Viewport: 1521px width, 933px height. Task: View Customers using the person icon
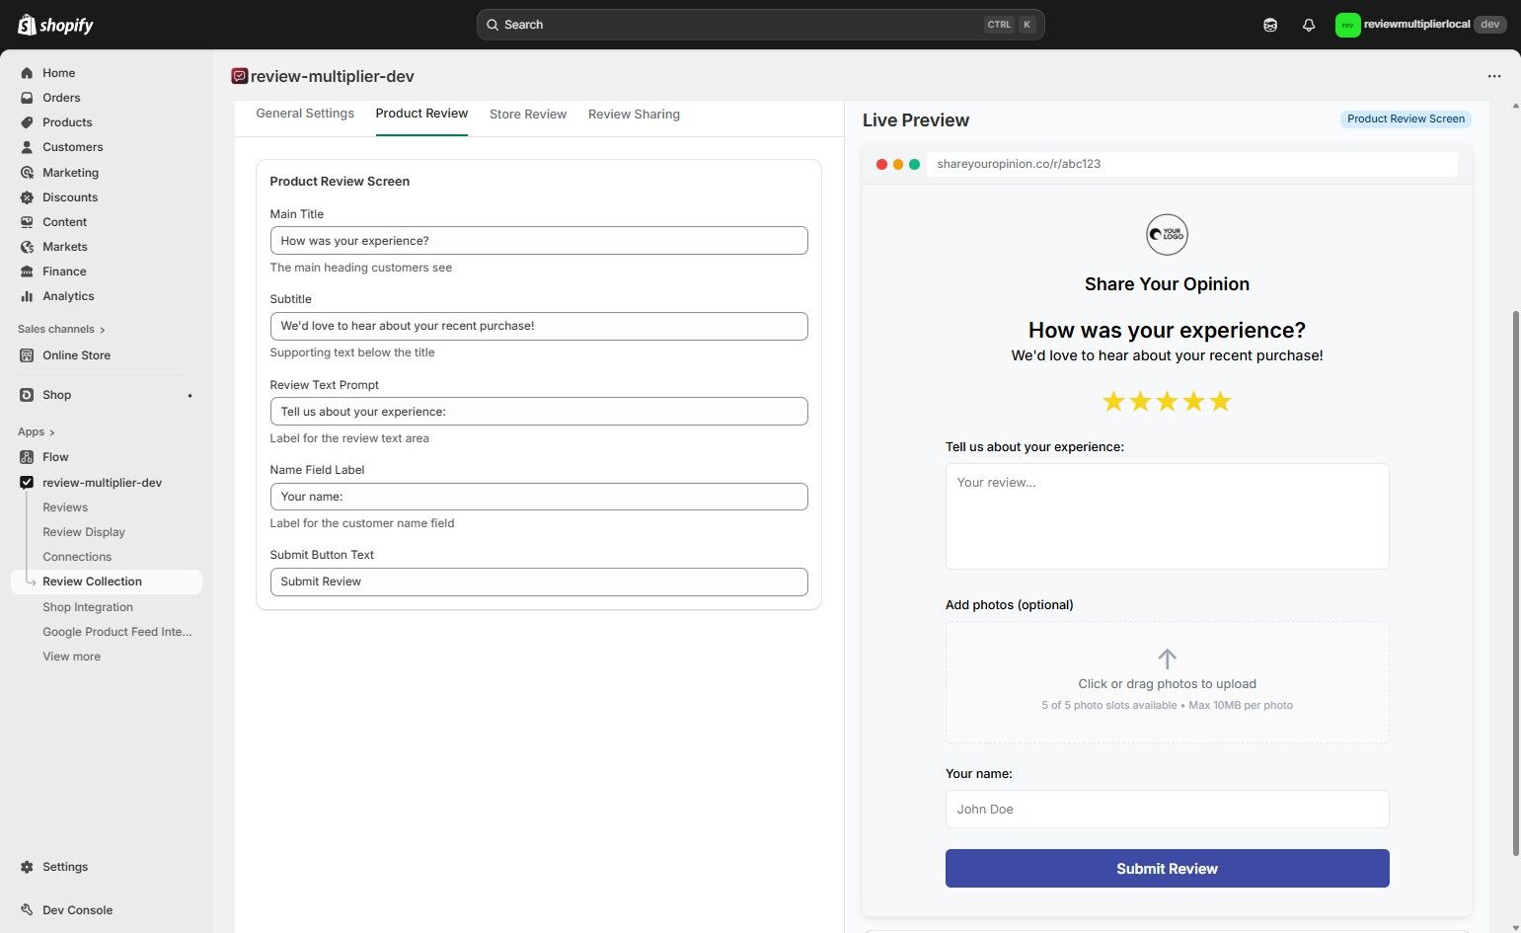(x=27, y=146)
